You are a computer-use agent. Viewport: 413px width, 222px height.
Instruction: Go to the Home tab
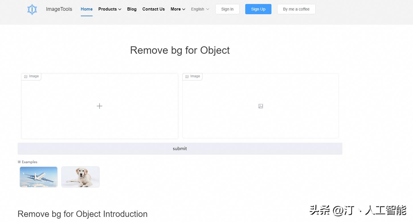click(87, 9)
